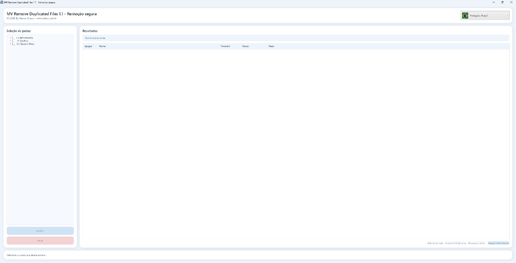Sort results by the Tamanho column header
516x263 pixels.
(225, 46)
